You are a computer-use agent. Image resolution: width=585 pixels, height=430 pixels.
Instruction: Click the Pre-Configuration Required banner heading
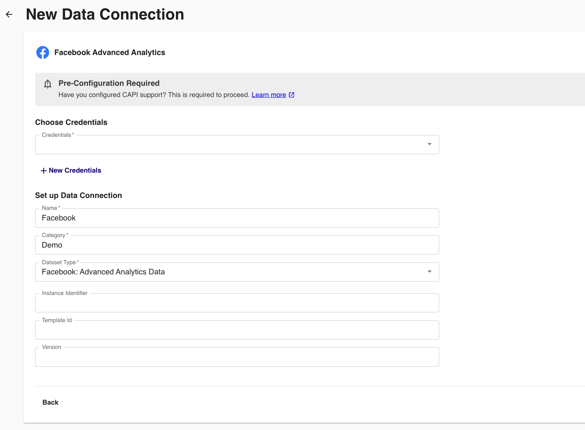click(x=109, y=83)
